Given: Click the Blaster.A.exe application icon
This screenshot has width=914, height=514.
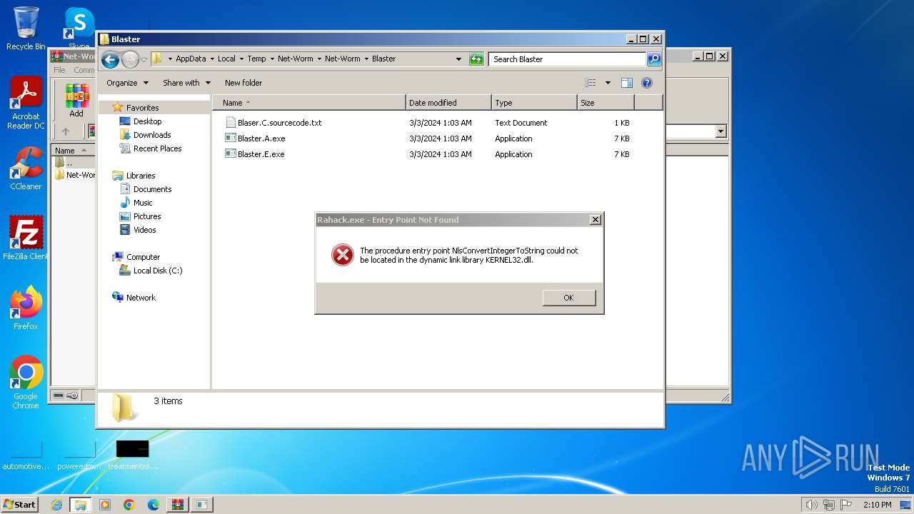Looking at the screenshot, I should coord(231,138).
